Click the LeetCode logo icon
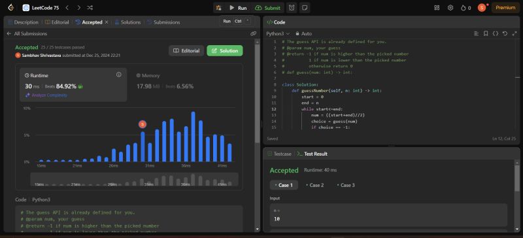This screenshot has width=523, height=238. click(11, 7)
